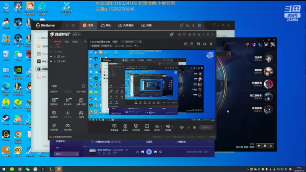The height and width of the screenshot is (172, 306).
Task: Go to previous song in music player
Action: point(142,152)
